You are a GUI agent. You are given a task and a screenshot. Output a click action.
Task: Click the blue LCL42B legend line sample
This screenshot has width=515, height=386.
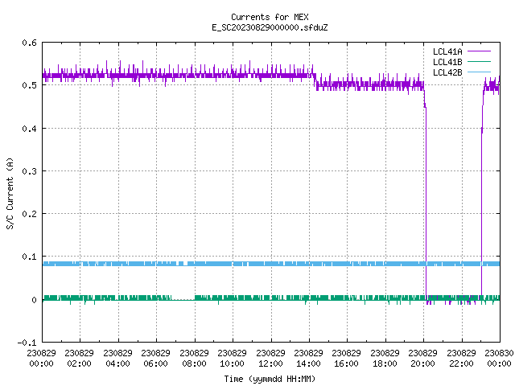pyautogui.click(x=479, y=72)
